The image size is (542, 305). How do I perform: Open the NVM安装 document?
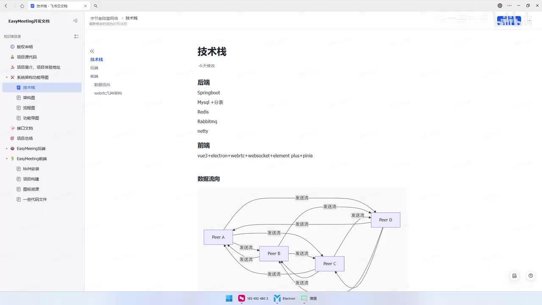31,169
